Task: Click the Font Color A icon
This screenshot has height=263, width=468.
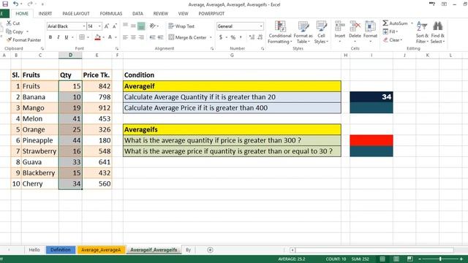Action: [x=110, y=37]
